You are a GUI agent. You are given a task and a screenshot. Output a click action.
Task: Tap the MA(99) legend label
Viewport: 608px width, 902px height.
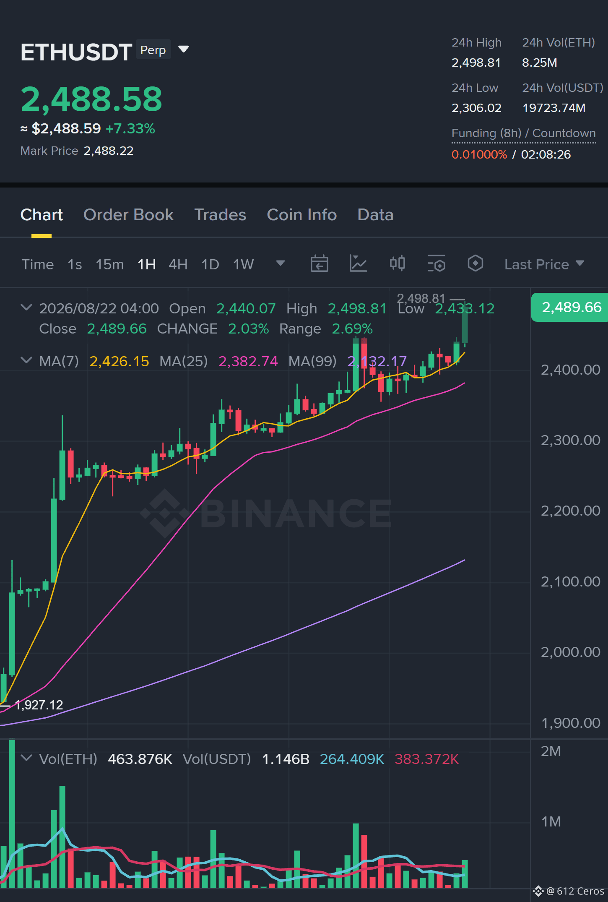312,361
